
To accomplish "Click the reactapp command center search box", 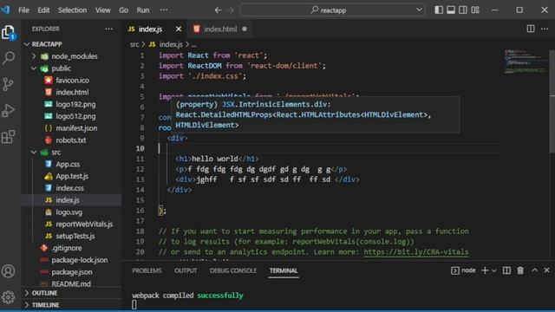I will [332, 10].
